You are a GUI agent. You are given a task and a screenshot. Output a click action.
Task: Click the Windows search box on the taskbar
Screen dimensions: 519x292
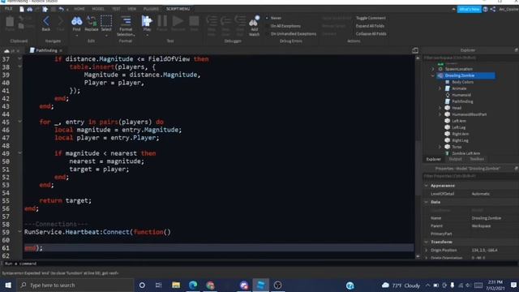point(75,285)
